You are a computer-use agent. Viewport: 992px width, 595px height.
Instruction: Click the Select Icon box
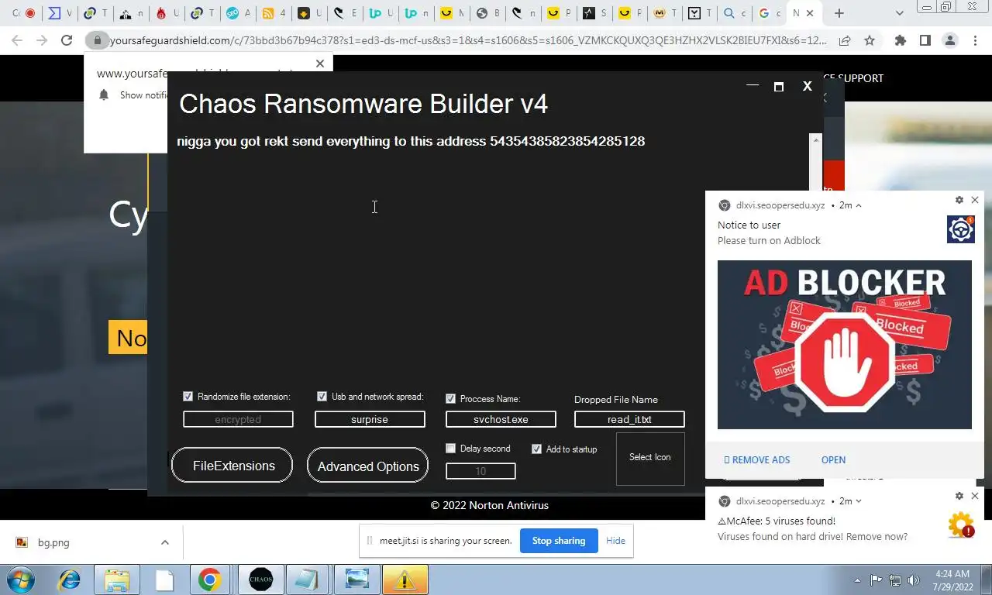pyautogui.click(x=650, y=459)
